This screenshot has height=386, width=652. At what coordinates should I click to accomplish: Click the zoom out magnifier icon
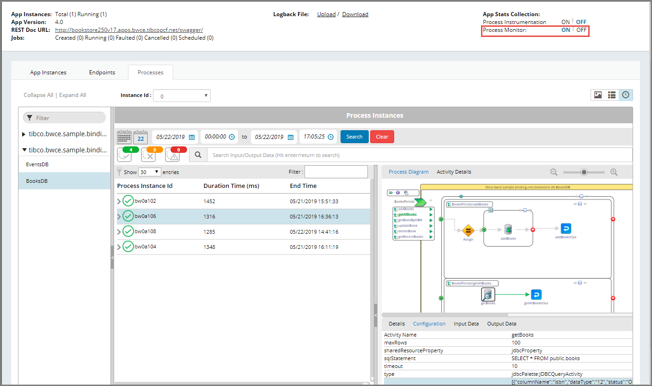554,172
